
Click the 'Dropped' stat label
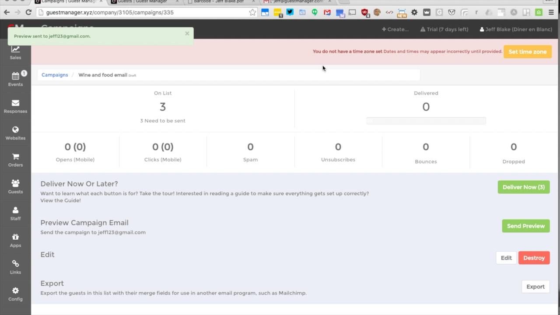(x=514, y=161)
